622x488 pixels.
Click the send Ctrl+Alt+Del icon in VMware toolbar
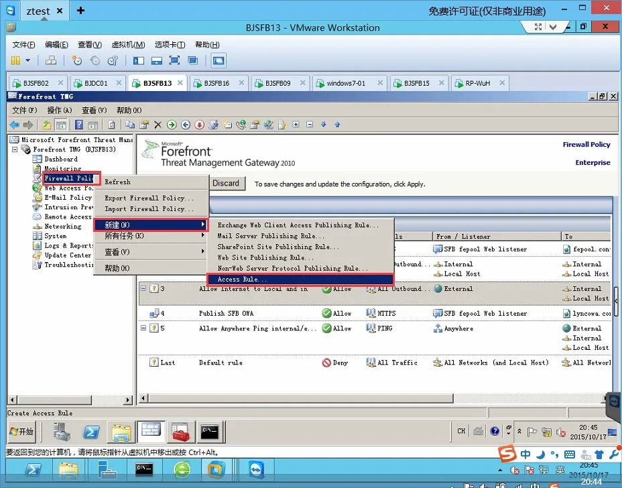click(51, 60)
